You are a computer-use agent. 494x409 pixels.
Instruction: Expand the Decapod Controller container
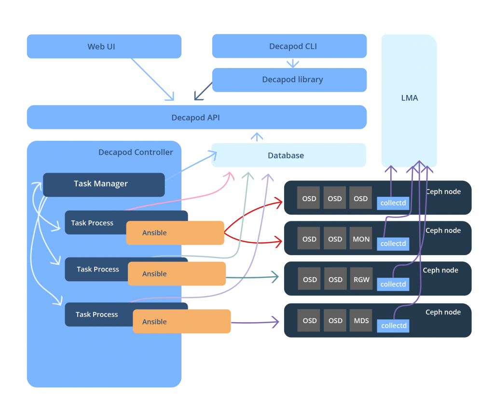pyautogui.click(x=136, y=152)
